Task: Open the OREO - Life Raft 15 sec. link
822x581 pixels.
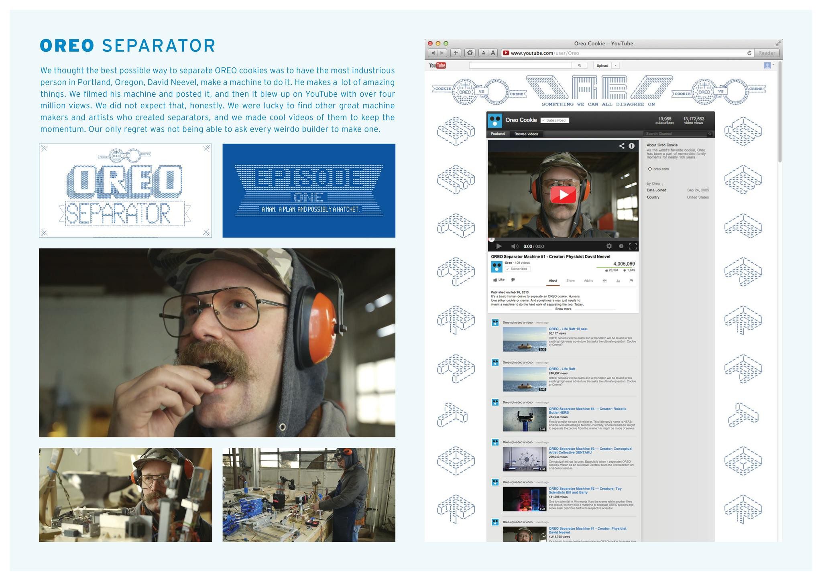Action: 568,329
